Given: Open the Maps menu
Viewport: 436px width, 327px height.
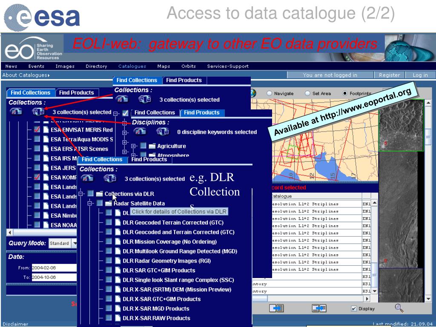Looking at the screenshot, I should (163, 66).
